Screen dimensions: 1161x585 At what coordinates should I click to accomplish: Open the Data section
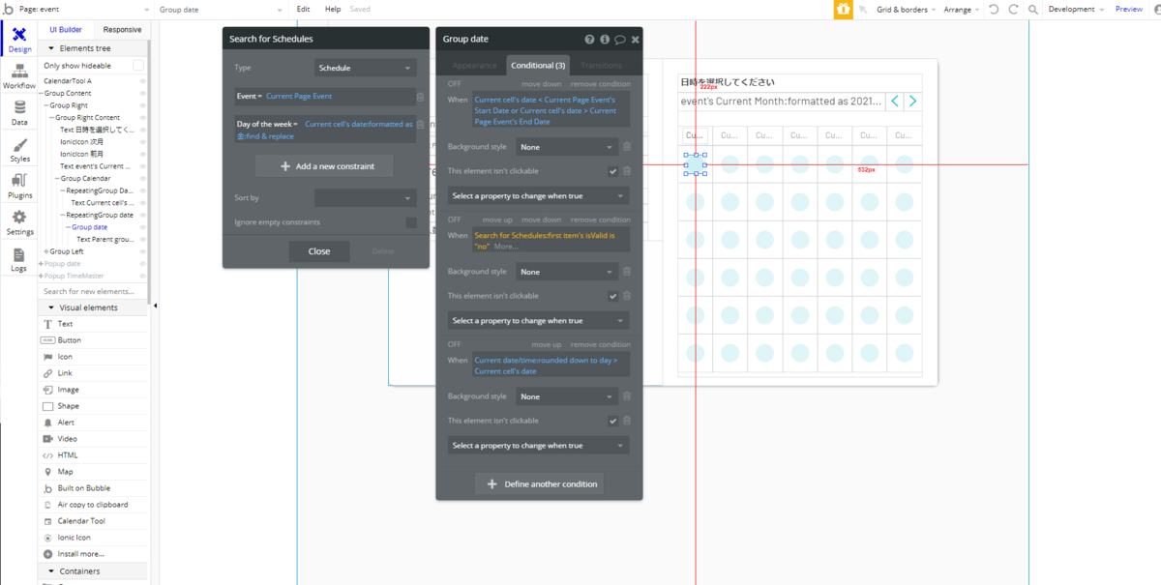(x=19, y=114)
